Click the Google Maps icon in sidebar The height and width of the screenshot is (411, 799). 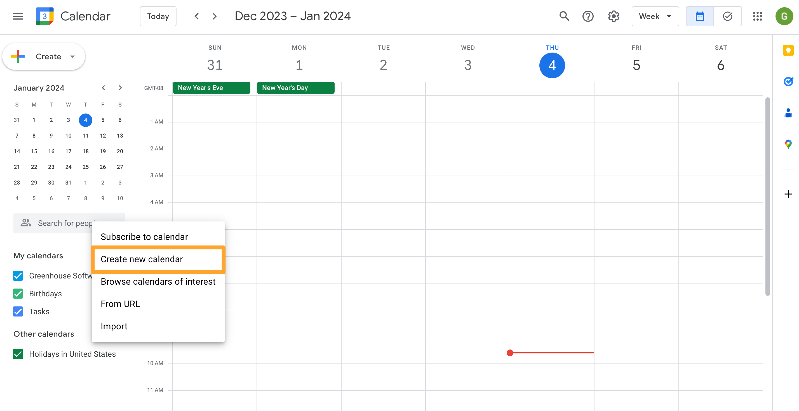[x=788, y=144]
